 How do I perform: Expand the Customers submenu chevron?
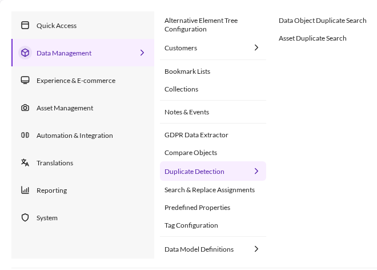point(256,47)
